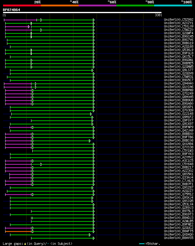Screen dimensions: 195x246
Task: Select the UniRef100_Q9SZ87 label
Action: pos(179,188)
